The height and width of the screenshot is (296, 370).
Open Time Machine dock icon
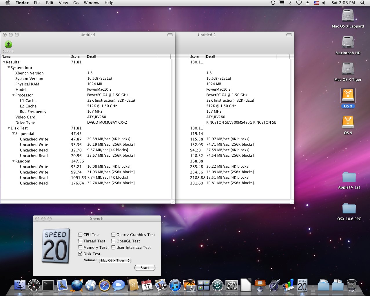click(218, 285)
